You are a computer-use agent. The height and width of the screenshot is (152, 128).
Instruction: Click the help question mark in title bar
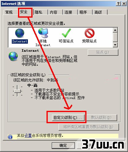118,4
